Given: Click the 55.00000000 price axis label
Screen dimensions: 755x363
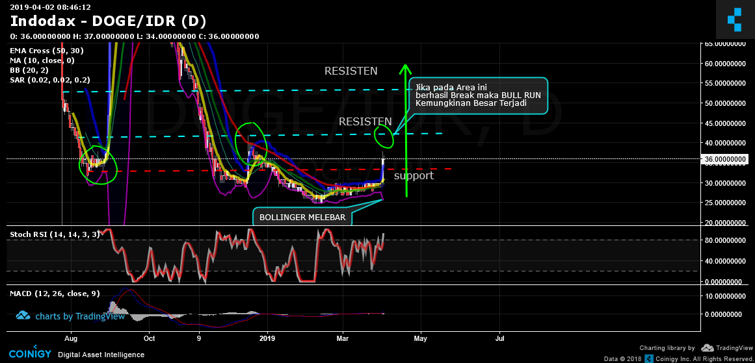Looking at the screenshot, I should [726, 83].
